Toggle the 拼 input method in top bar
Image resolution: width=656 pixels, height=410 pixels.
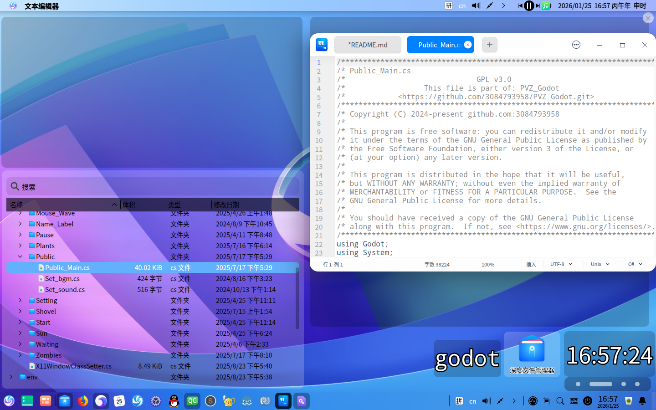(x=449, y=6)
